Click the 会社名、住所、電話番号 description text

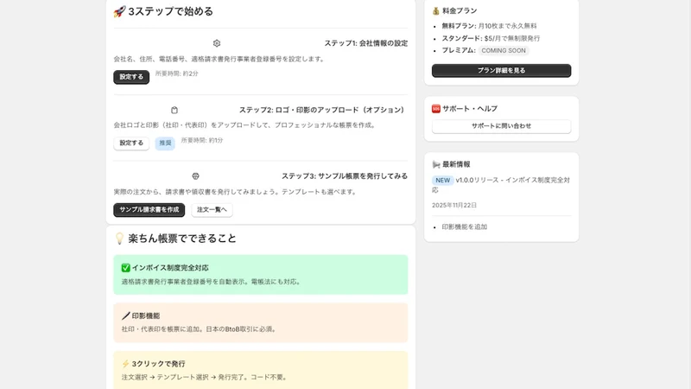(219, 59)
